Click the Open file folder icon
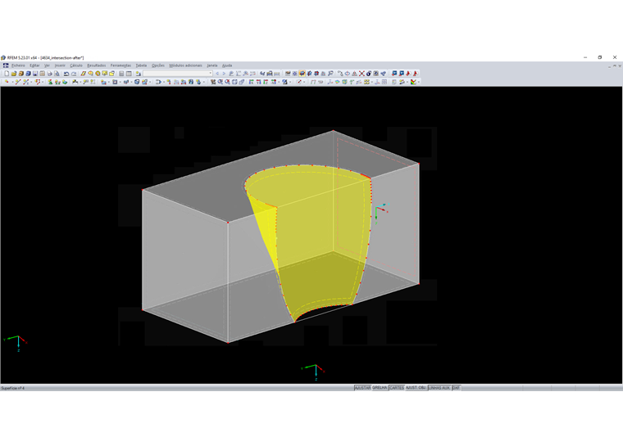The image size is (623, 446). pos(13,74)
